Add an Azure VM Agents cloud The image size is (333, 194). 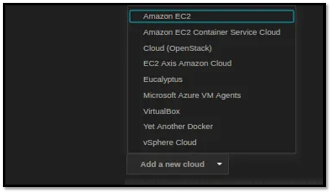tap(192, 95)
